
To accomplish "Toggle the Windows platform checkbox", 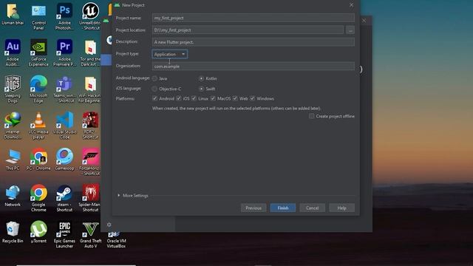I will 253,98.
